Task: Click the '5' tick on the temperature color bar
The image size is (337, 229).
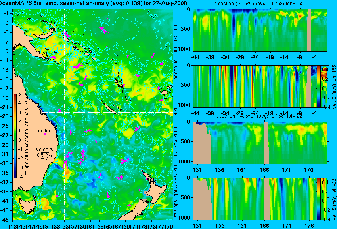Action: point(19,94)
